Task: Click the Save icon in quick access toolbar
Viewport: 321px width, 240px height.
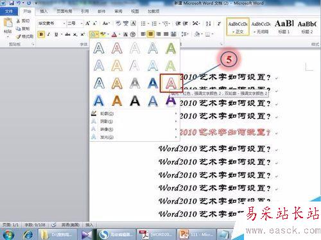Action: click(x=12, y=3)
